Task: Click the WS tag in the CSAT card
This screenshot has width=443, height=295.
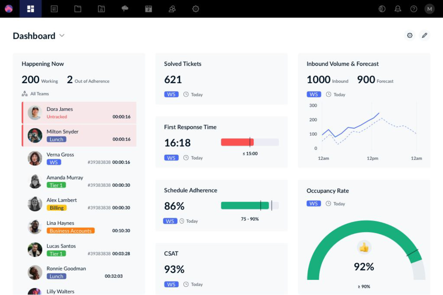Action: 171,284
